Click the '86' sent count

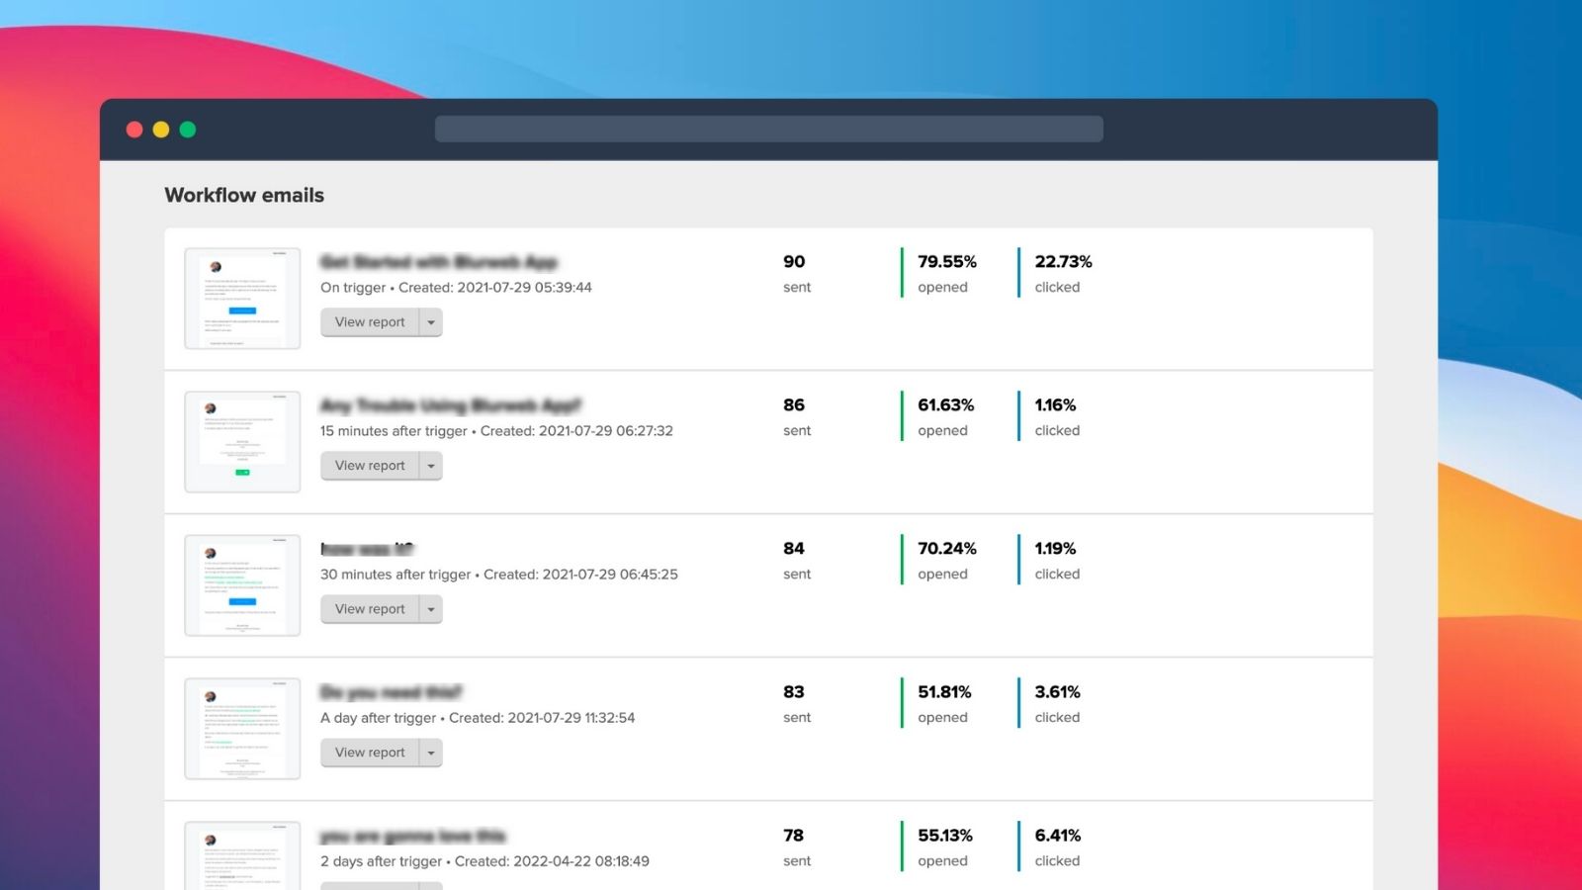pyautogui.click(x=794, y=405)
